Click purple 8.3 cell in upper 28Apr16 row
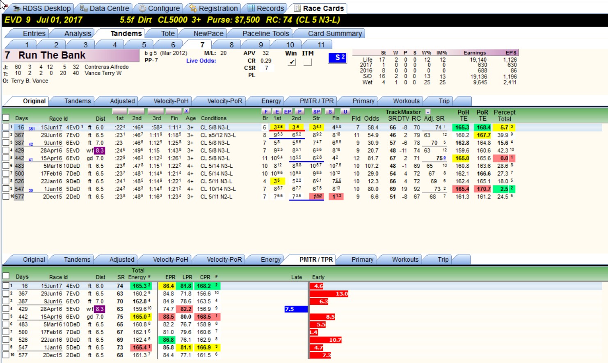This screenshot has height=363, width=608. coord(100,151)
